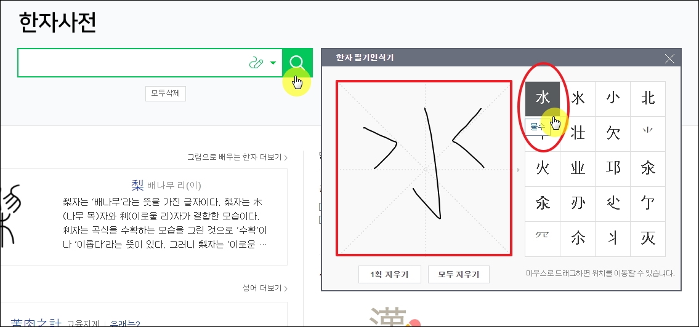Click inside the handwriting drawing canvas
The image size is (699, 327).
424,168
